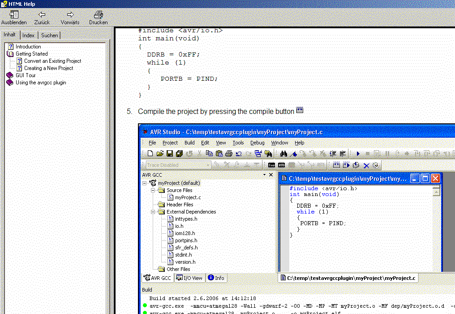
Task: Click the blue X Clean project icon
Action: pos(366,166)
